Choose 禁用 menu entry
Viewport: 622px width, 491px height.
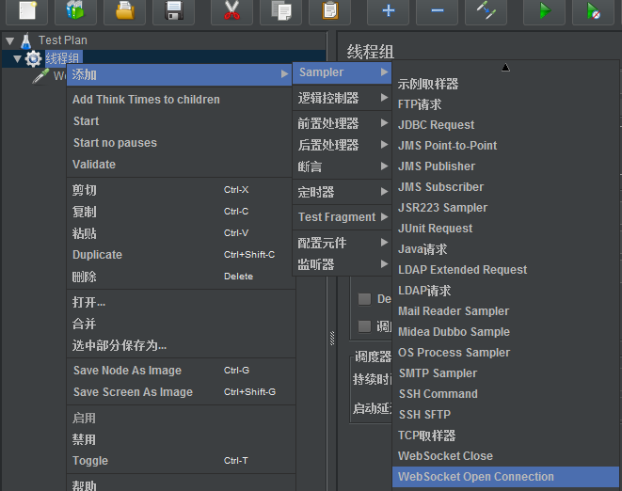tap(181, 439)
